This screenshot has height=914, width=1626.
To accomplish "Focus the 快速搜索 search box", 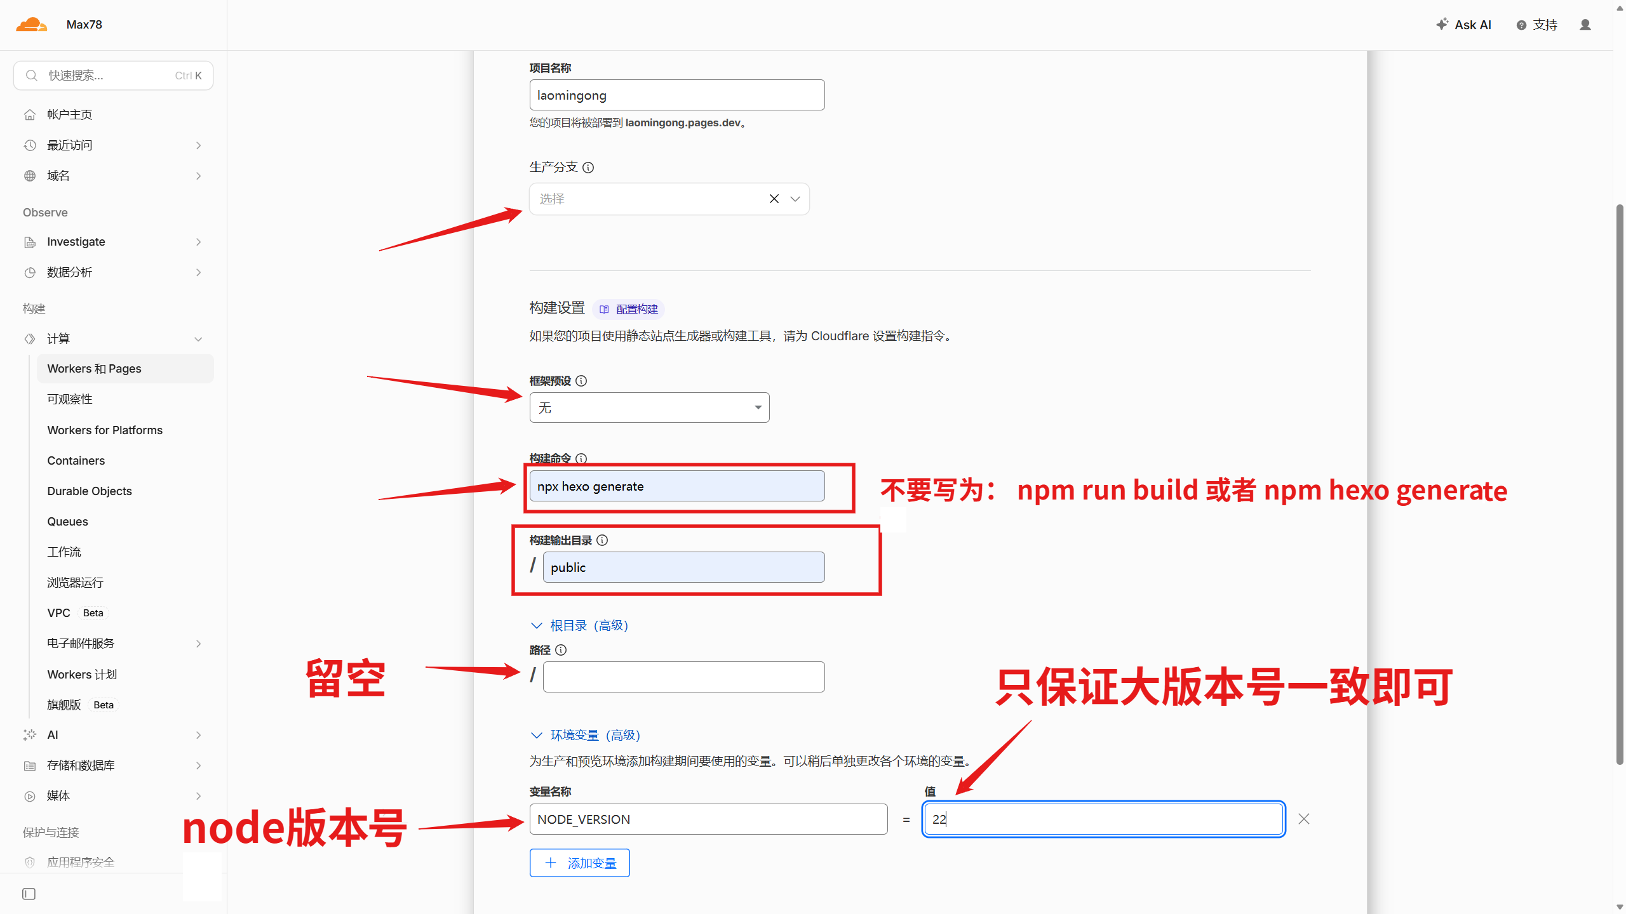I will point(113,76).
